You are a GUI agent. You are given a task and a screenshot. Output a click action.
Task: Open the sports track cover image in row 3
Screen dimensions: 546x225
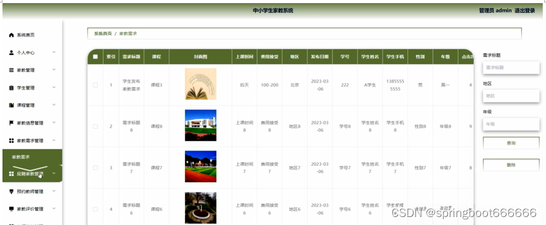pyautogui.click(x=200, y=166)
